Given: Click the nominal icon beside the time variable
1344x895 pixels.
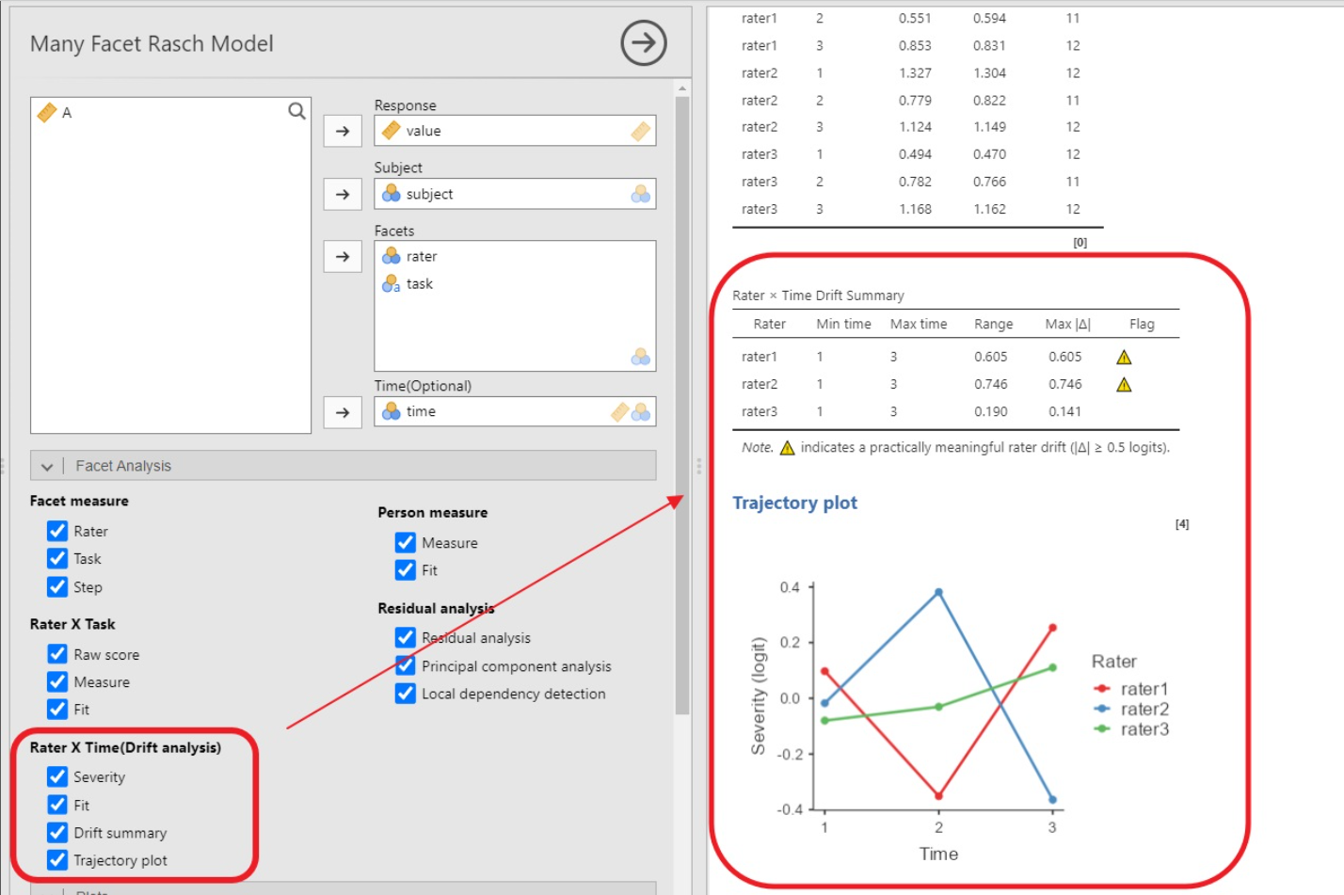Looking at the screenshot, I should 392,411.
